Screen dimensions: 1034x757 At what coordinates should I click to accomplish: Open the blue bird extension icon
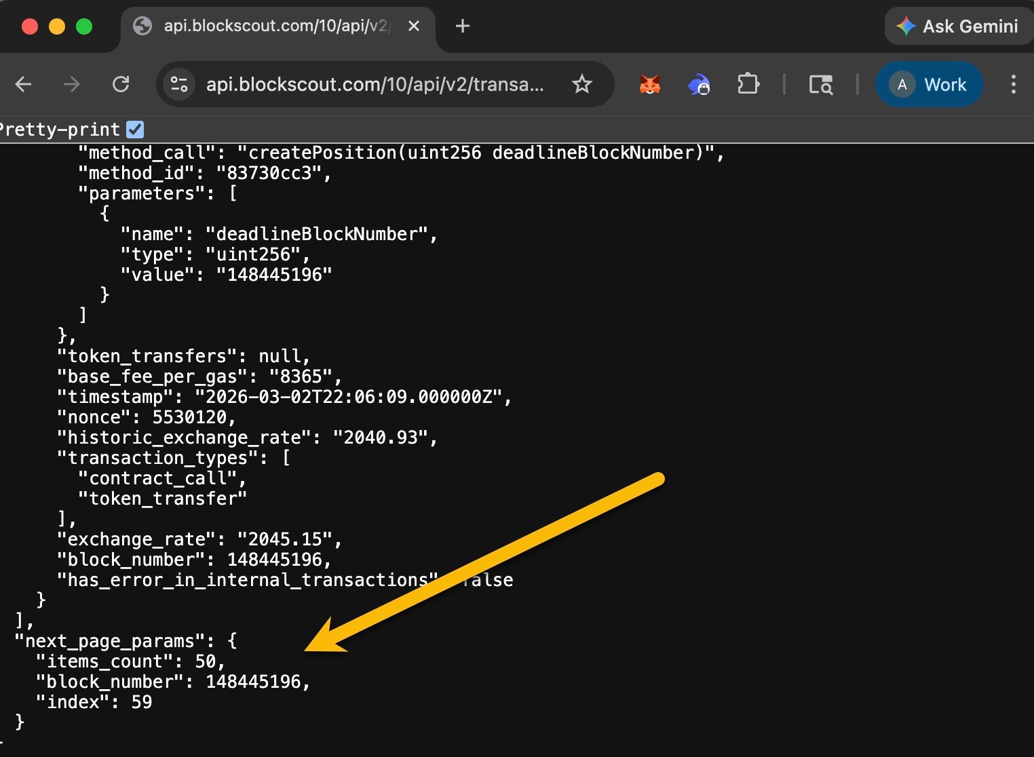(698, 85)
